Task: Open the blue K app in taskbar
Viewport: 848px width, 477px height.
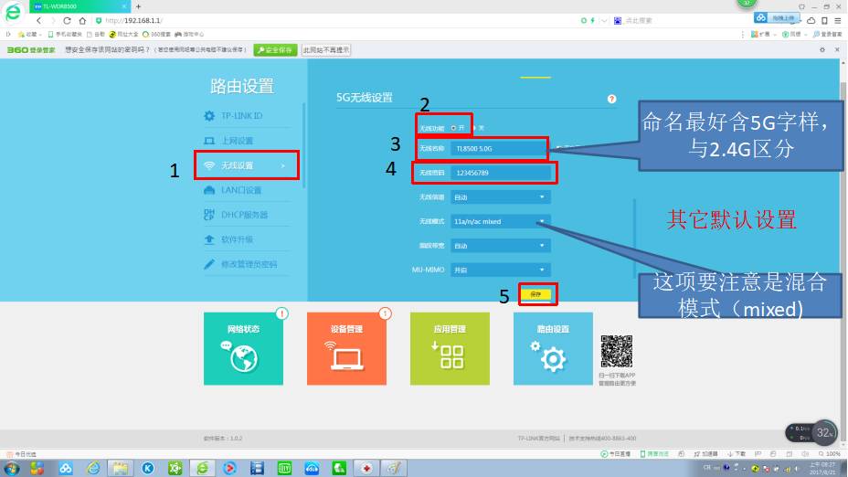Action: coord(148,468)
